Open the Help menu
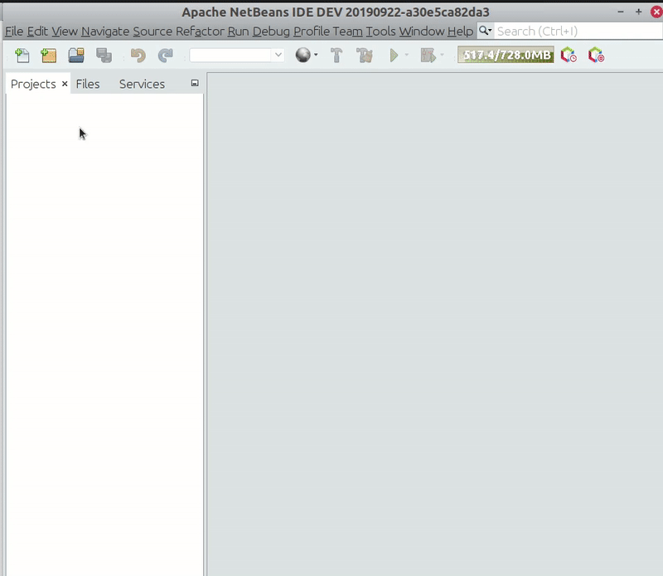663x576 pixels. 461,31
